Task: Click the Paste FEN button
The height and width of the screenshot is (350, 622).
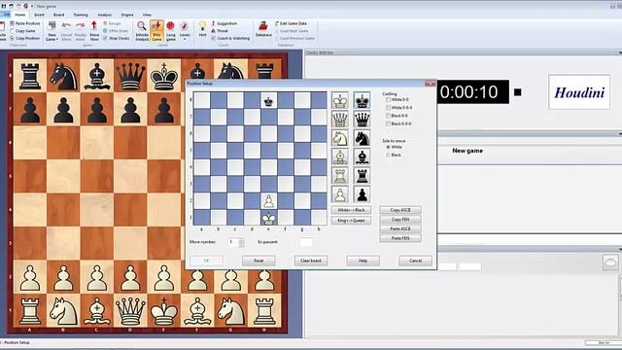Action: [x=400, y=238]
